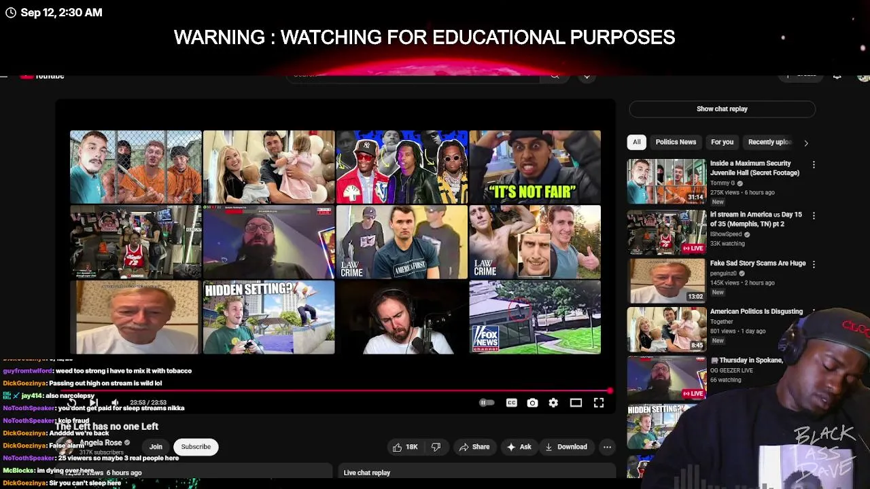Take a screenshot with the camera icon

532,403
